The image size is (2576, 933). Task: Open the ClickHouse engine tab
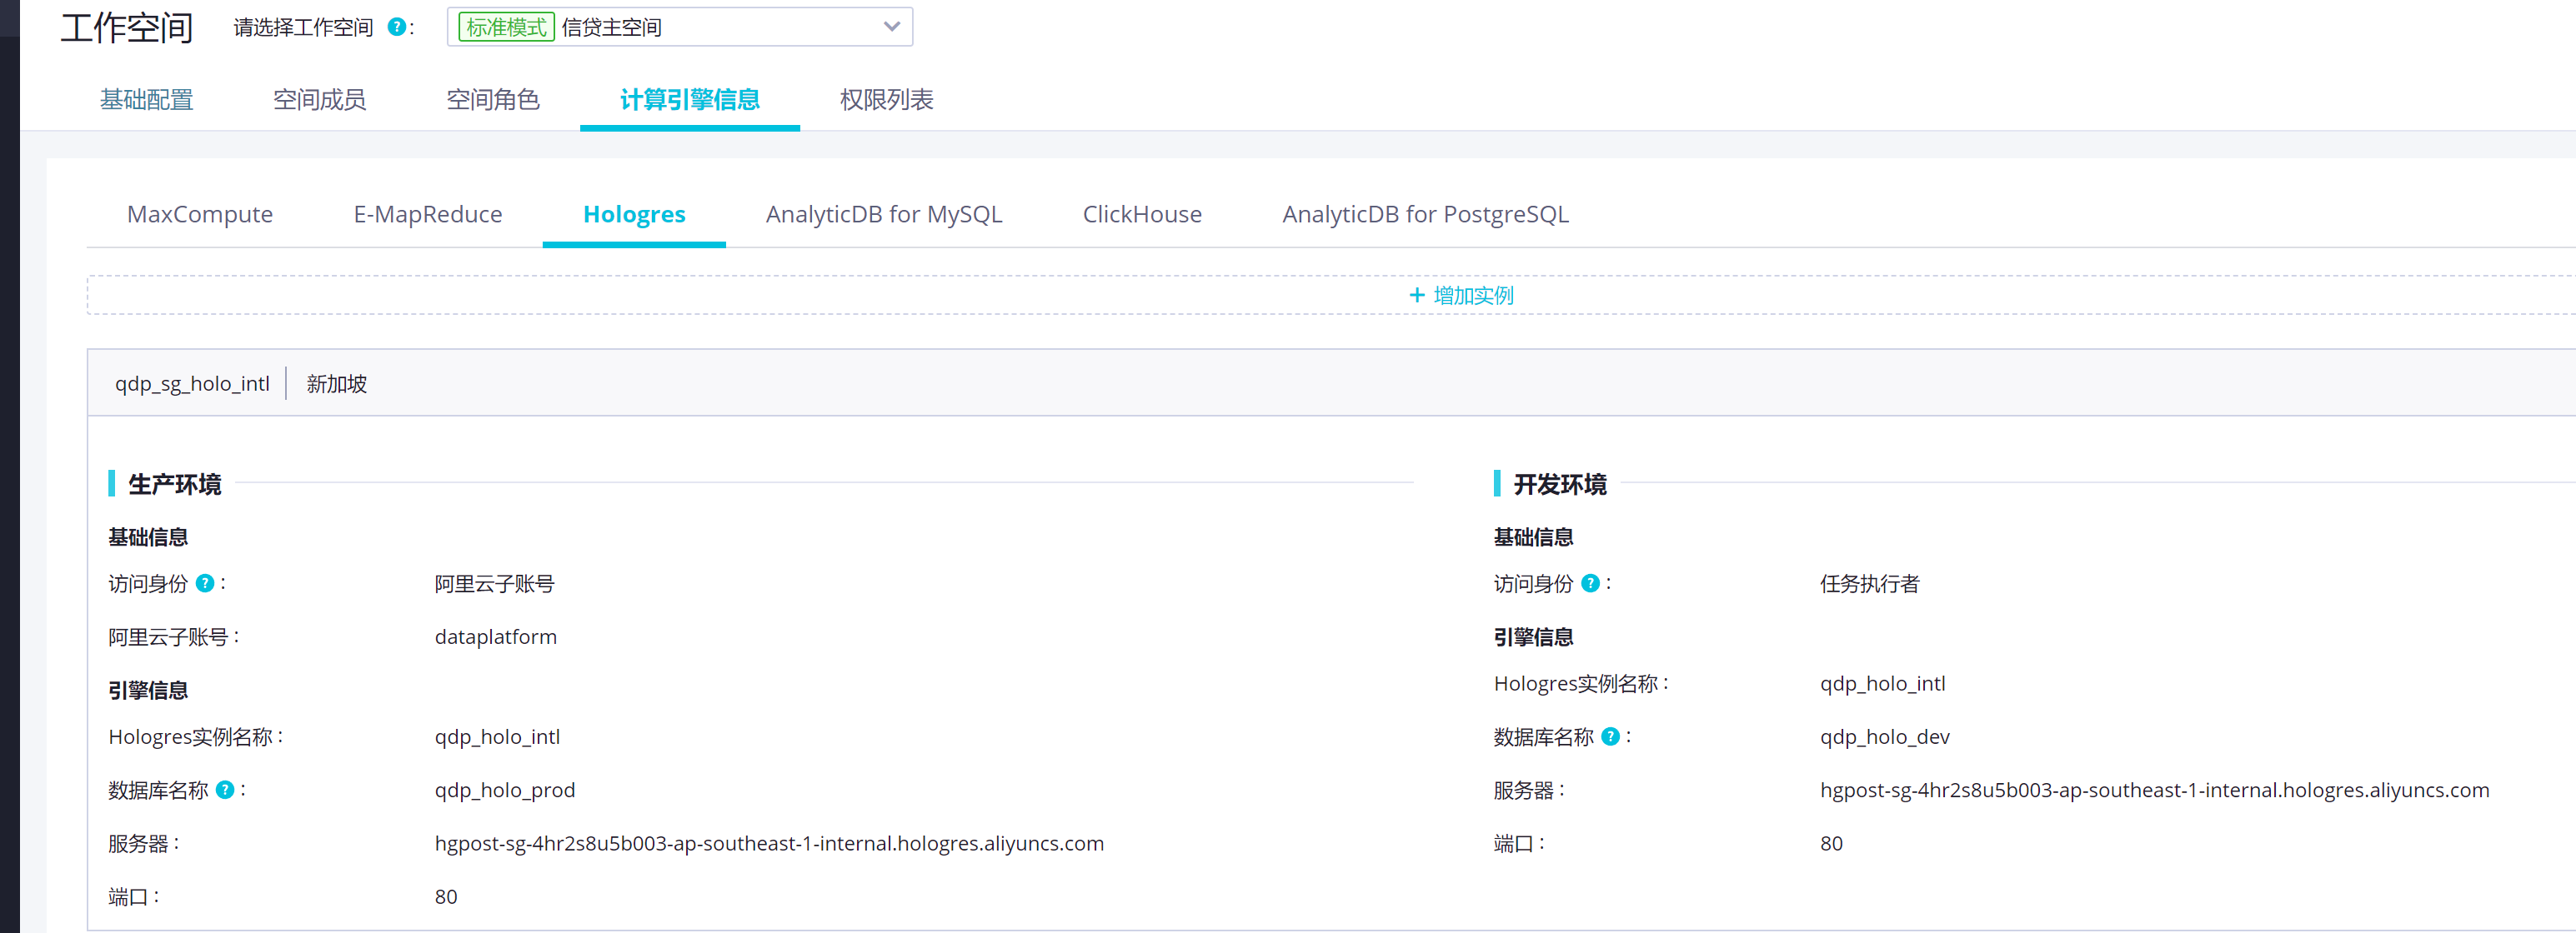(x=1142, y=215)
